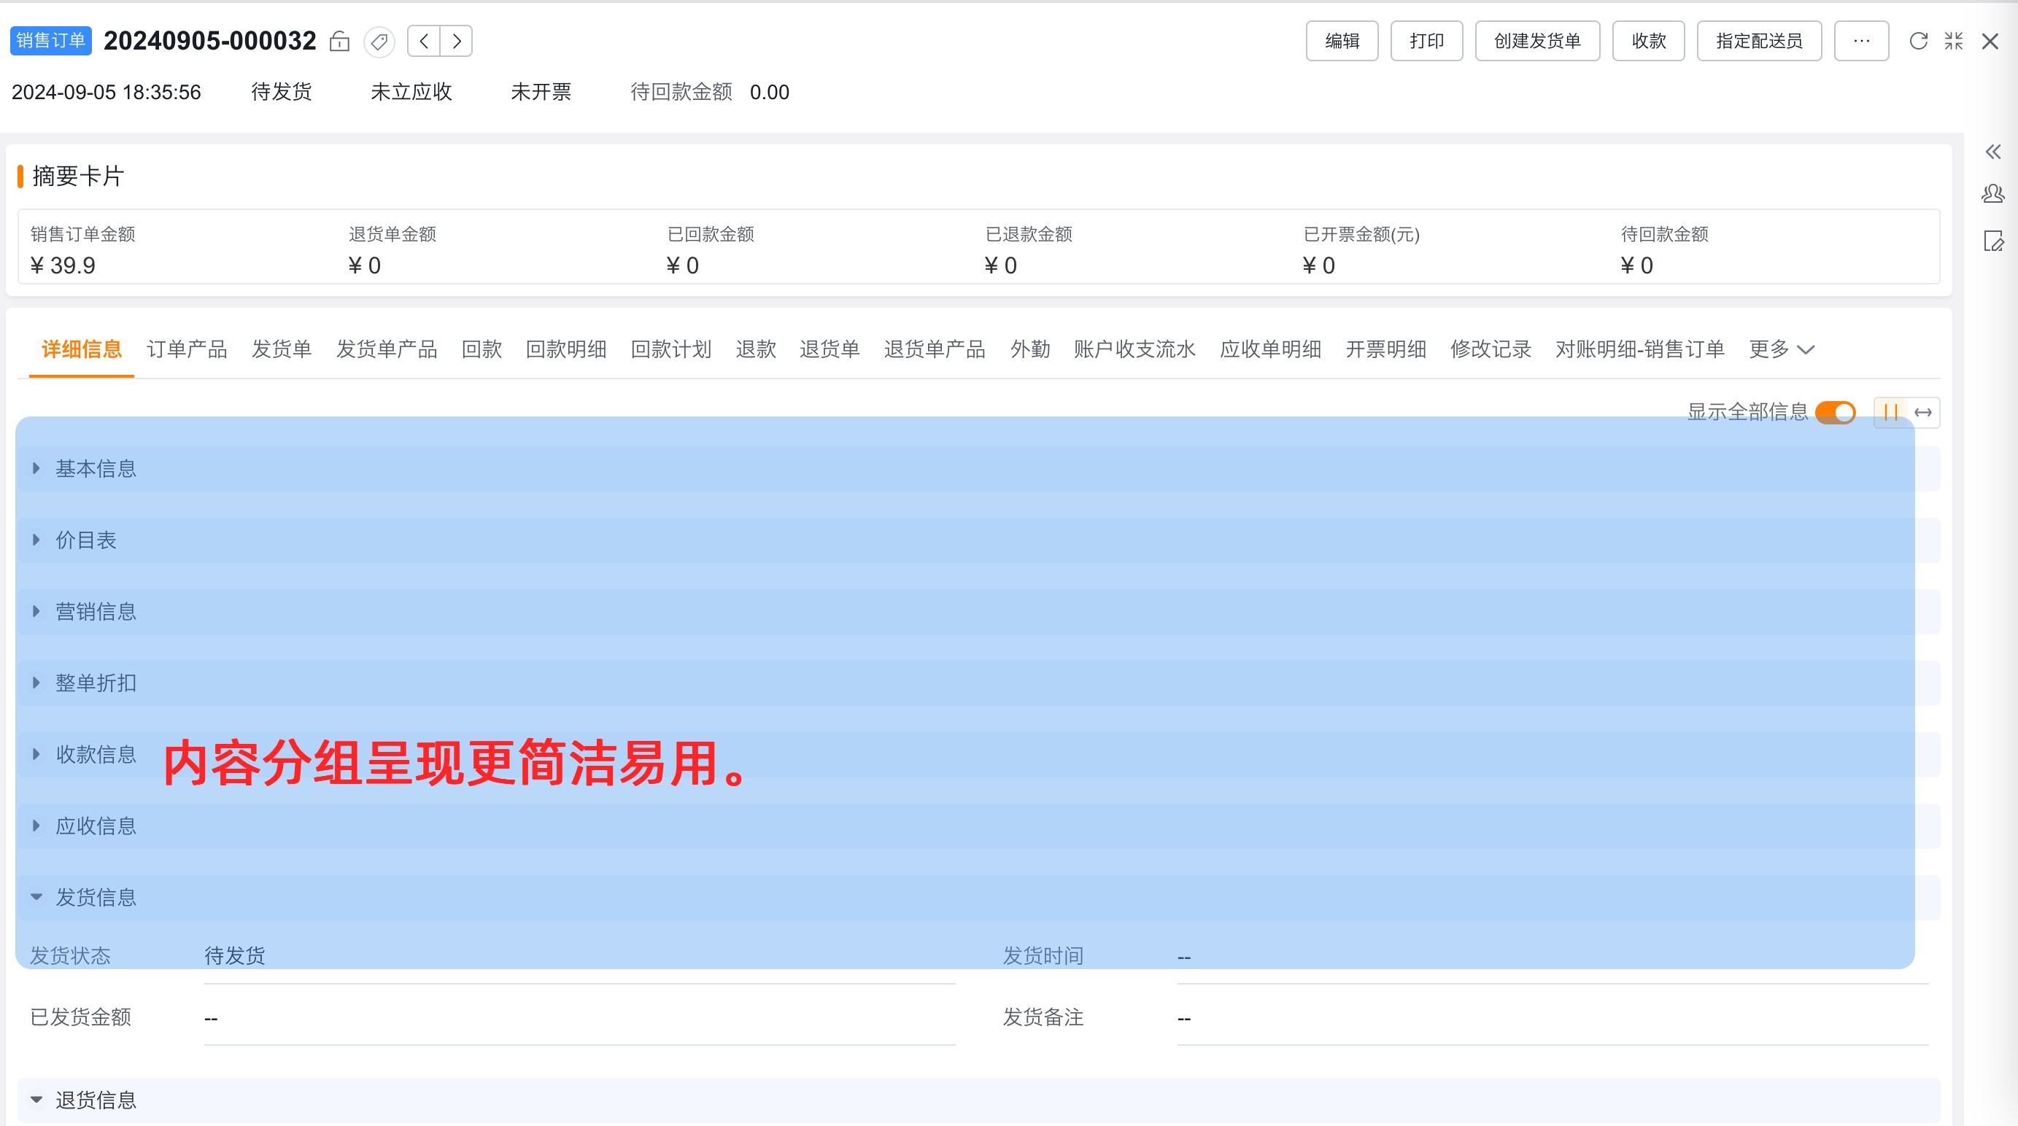Click the 指定配送员 button
Viewport: 2018px width, 1126px height.
[1759, 41]
